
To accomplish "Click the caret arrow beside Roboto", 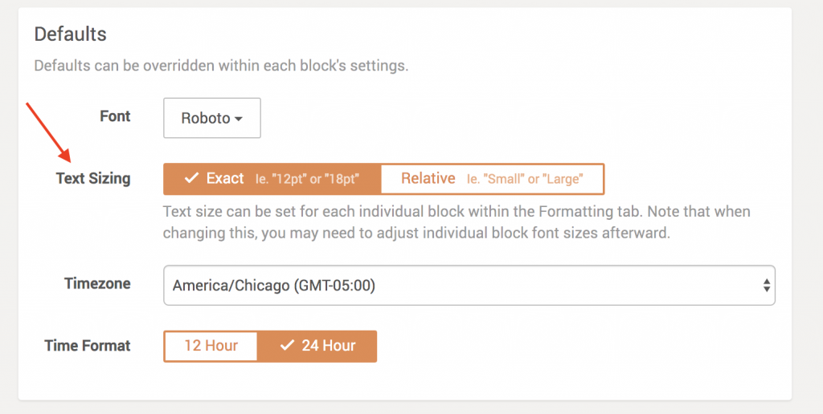I will coord(238,119).
